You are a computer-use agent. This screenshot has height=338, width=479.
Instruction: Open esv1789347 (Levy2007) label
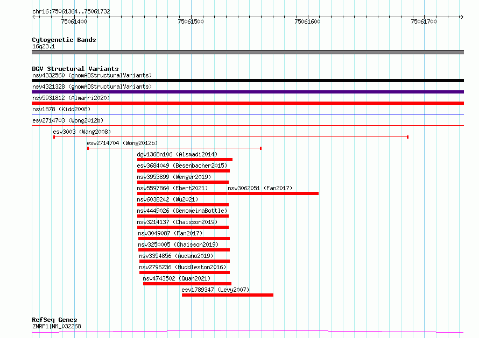click(215, 290)
